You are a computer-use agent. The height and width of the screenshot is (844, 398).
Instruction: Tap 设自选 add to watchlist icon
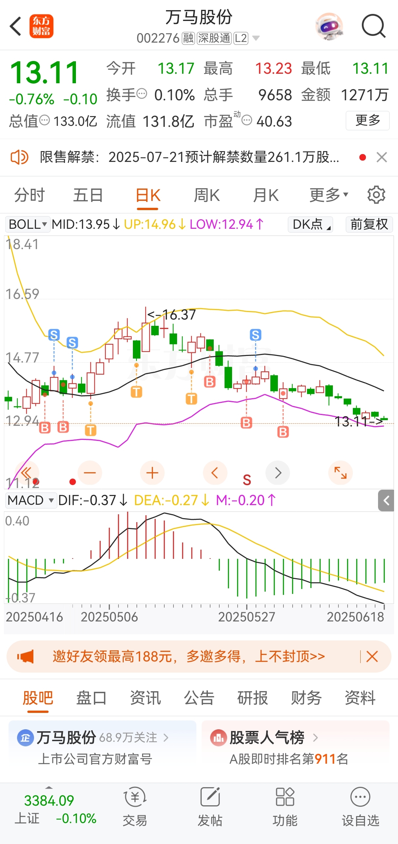360,807
